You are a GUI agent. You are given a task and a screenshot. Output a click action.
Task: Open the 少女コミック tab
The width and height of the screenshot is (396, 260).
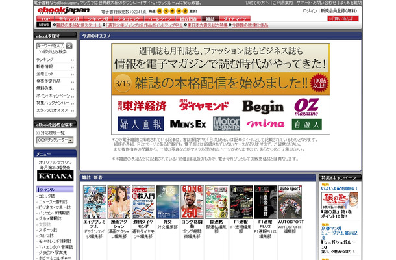[x=129, y=19]
